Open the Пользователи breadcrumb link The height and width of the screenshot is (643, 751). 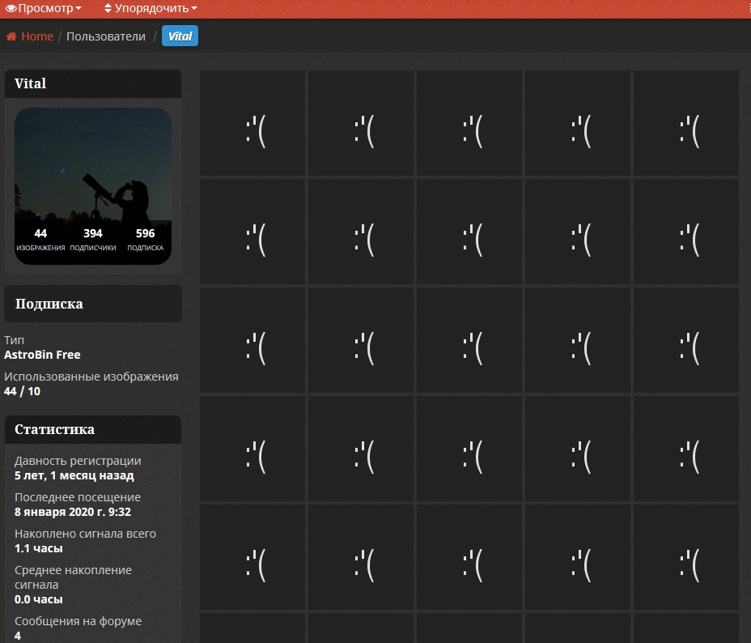(106, 36)
